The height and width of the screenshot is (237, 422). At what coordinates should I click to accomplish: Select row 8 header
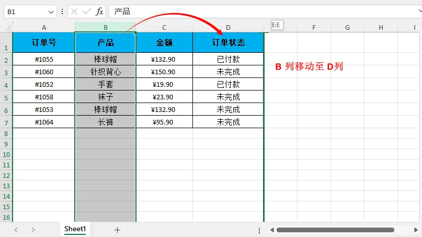pyautogui.click(x=6, y=133)
